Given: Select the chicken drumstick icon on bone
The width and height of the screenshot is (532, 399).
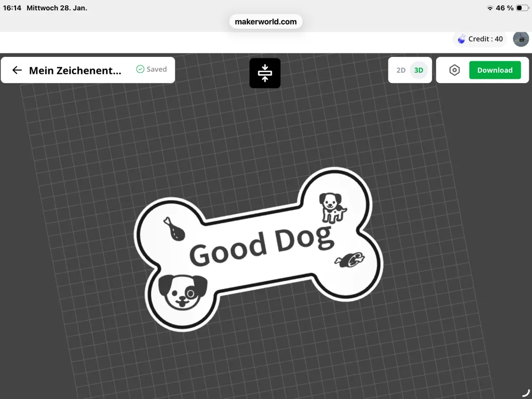Looking at the screenshot, I should tap(174, 229).
